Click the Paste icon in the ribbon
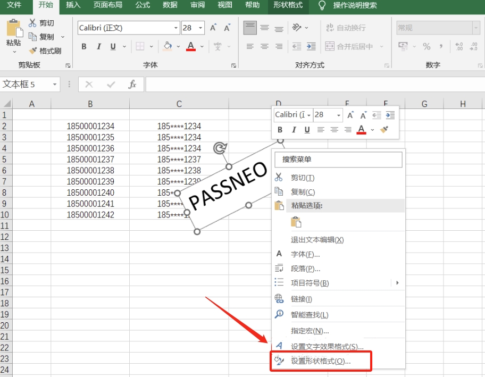Screen dimensions: 485x377 pos(14,28)
